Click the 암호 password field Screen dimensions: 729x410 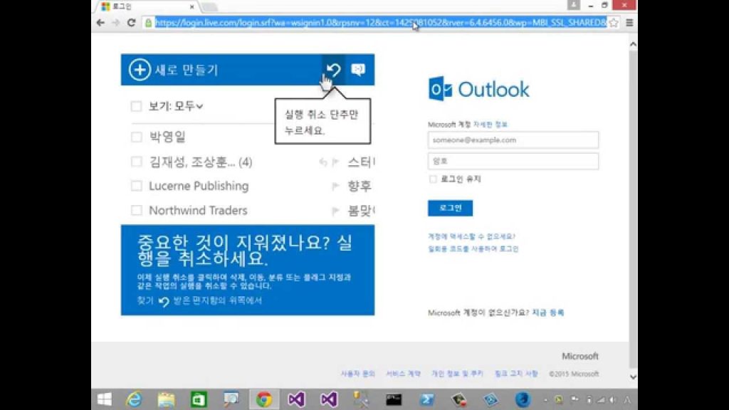(x=513, y=161)
